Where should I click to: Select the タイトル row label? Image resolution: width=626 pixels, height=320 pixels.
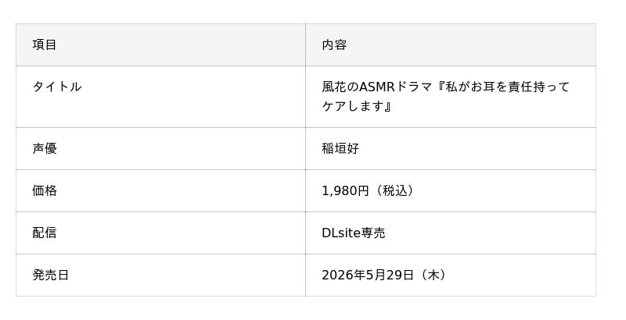(56, 87)
